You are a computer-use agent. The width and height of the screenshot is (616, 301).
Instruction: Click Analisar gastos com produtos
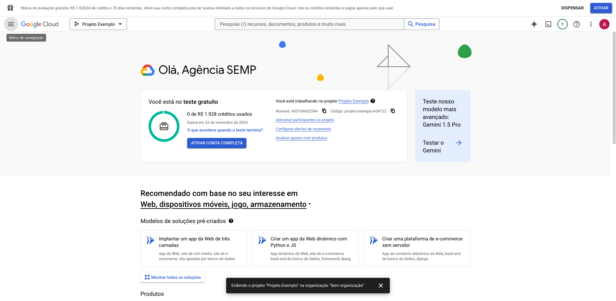pos(302,138)
